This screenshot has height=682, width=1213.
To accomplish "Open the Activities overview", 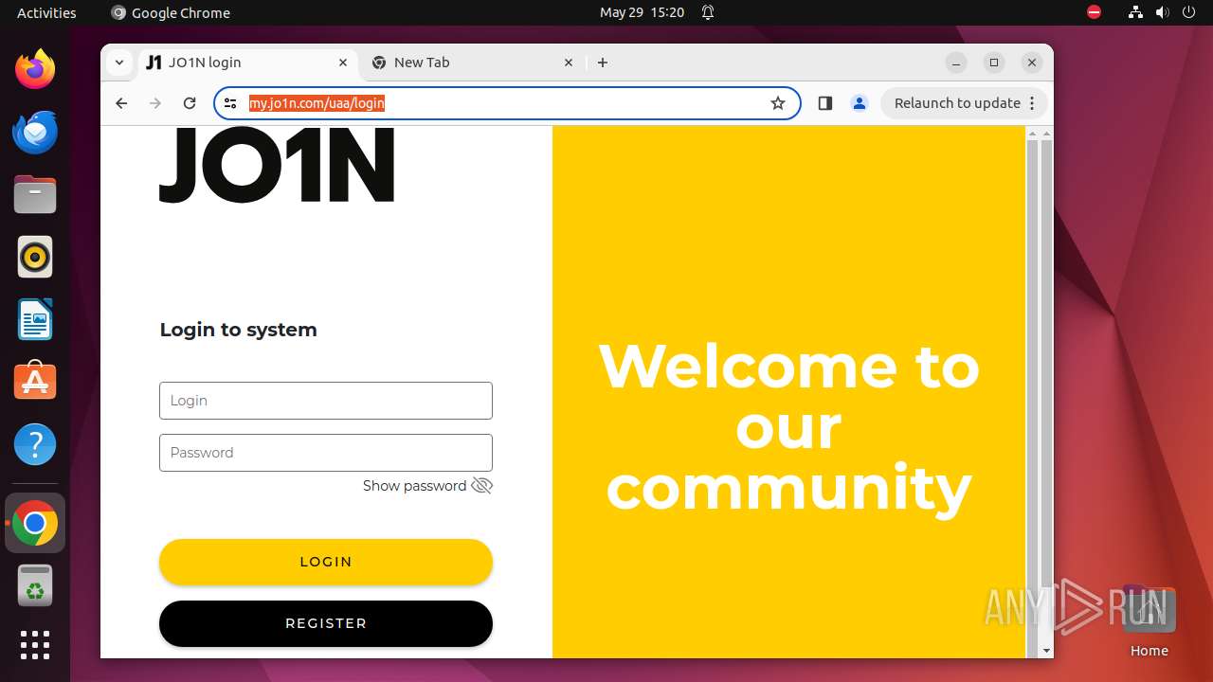I will [x=46, y=12].
